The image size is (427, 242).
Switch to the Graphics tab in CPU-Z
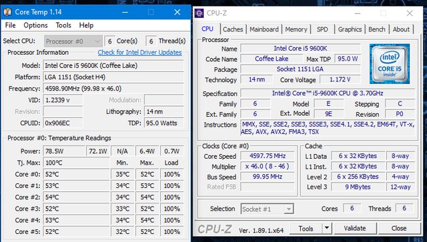click(350, 29)
